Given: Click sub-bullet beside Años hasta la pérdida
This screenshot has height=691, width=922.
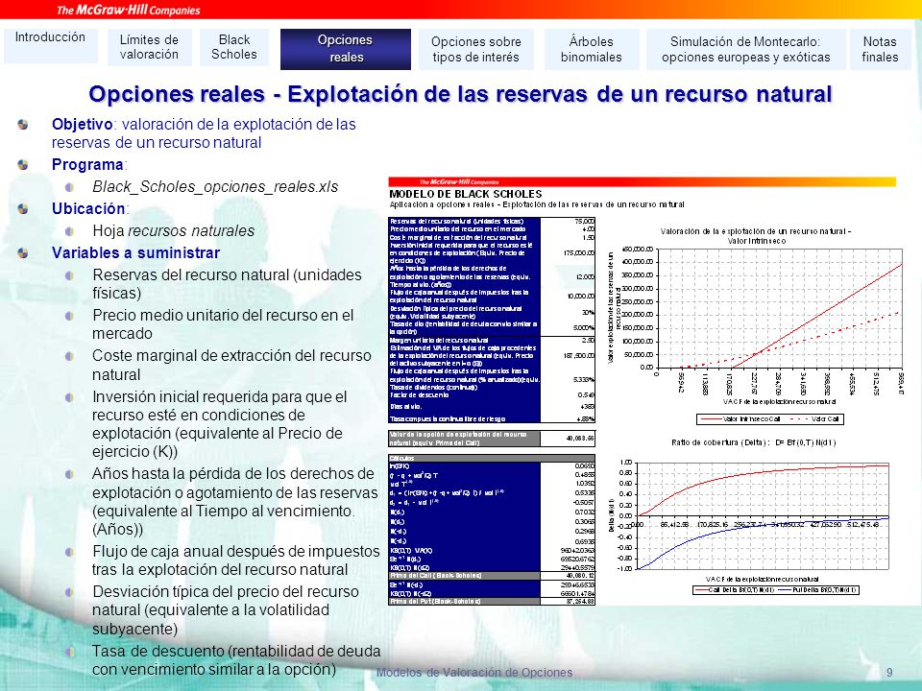Looking at the screenshot, I should coord(69,474).
